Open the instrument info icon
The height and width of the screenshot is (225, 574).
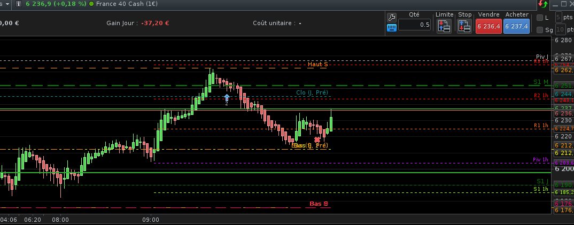[x=19, y=4]
